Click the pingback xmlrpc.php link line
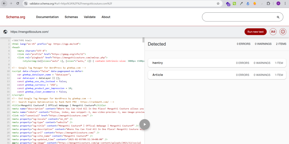The height and width of the screenshot is (144, 289). 62,58
